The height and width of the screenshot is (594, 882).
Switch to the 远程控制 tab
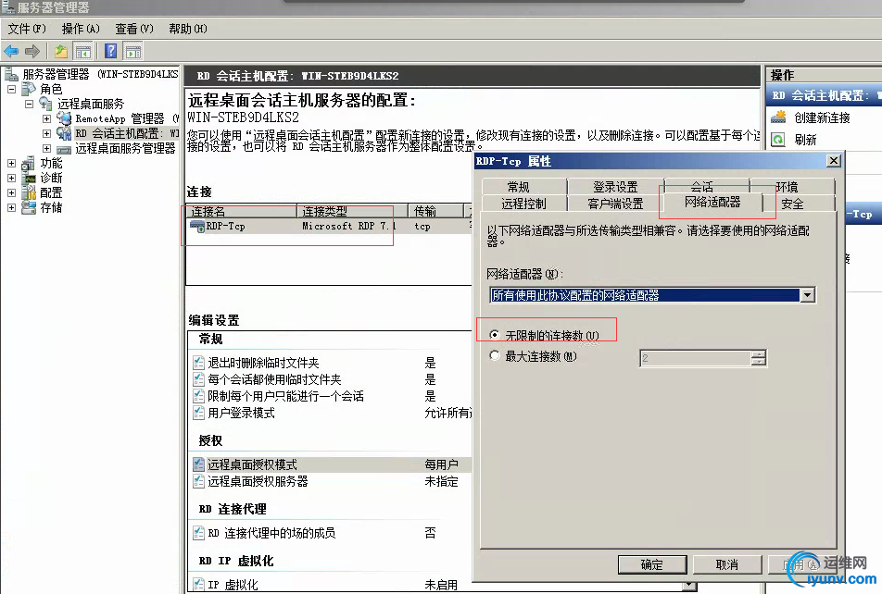(x=523, y=204)
